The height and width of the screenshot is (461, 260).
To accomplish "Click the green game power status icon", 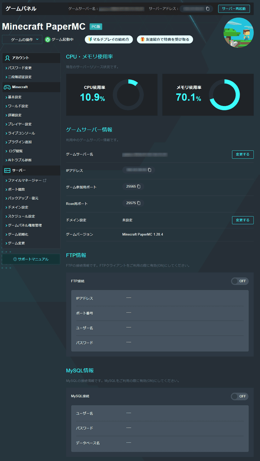I will [x=48, y=39].
